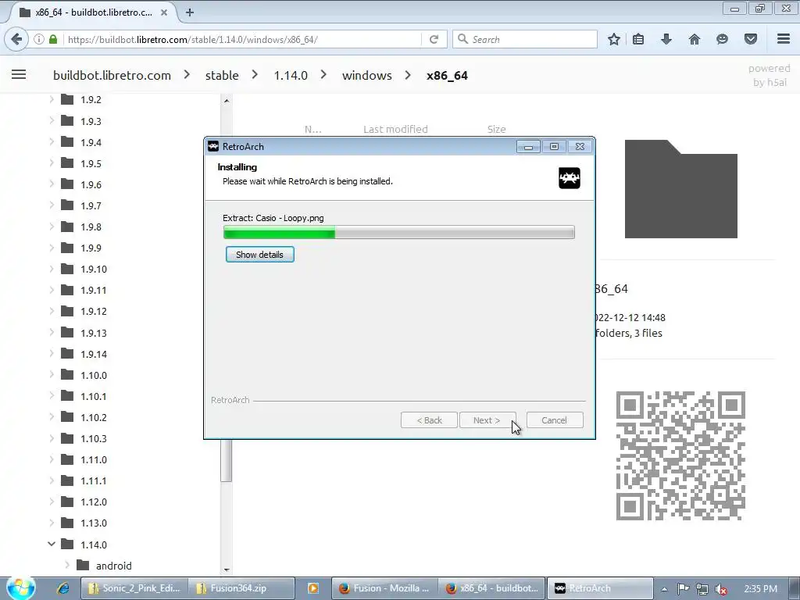Screen dimensions: 800x600
Task: Go to buildbot.libretro.com breadcrumb root
Action: click(x=112, y=76)
